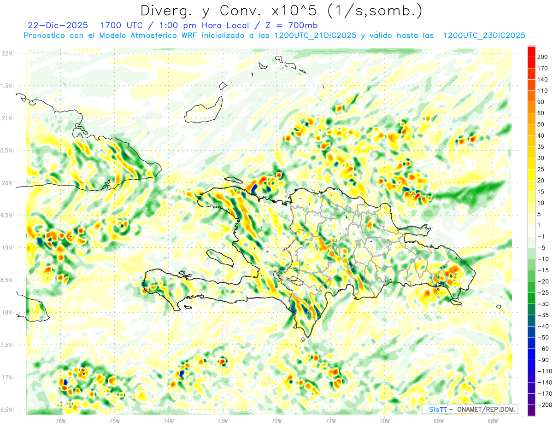Click the '21N' latitude label
This screenshot has height=427, width=553.
point(6,118)
